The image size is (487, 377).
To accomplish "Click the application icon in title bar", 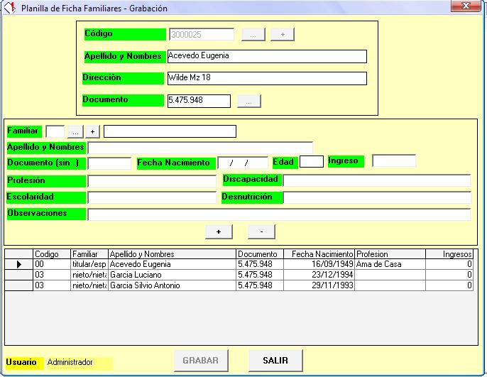I will click(x=9, y=9).
